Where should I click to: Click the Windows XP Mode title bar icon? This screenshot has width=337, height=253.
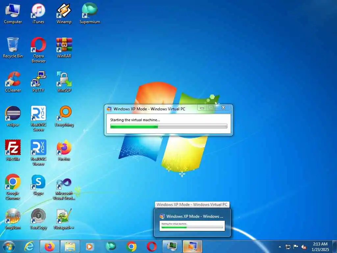point(109,109)
